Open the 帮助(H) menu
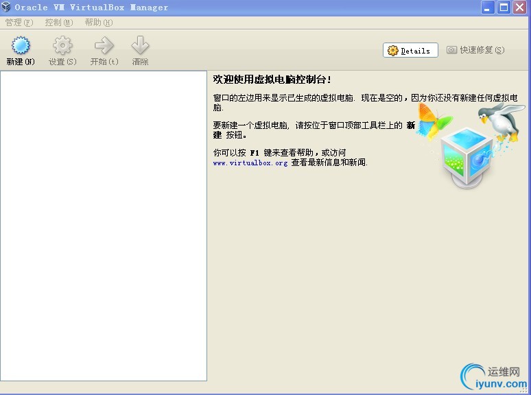 coord(99,23)
